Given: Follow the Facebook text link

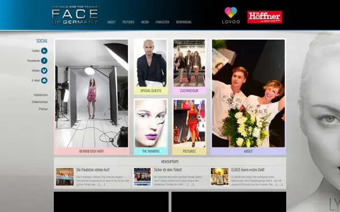Looking at the screenshot, I should (33, 61).
